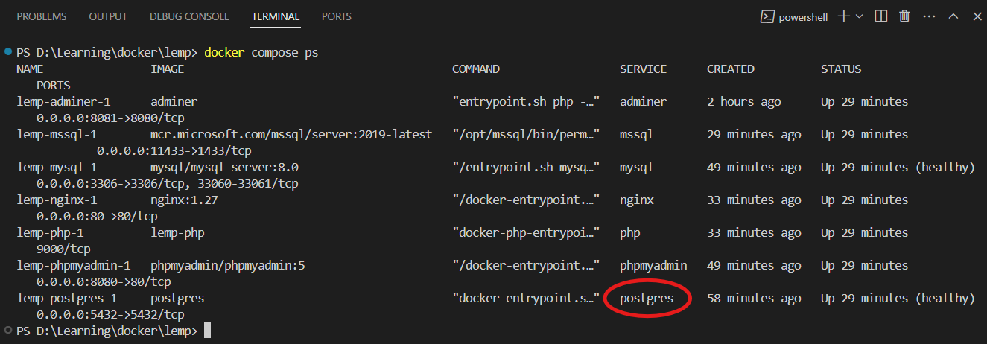Image resolution: width=987 pixels, height=344 pixels.
Task: Click the mssql service name
Action: 636,134
